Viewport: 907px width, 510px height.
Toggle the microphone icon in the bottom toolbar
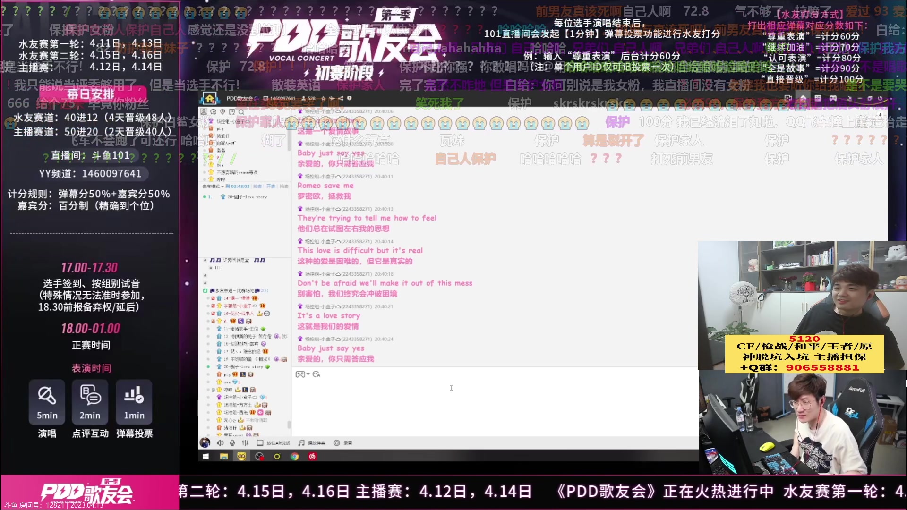(232, 443)
